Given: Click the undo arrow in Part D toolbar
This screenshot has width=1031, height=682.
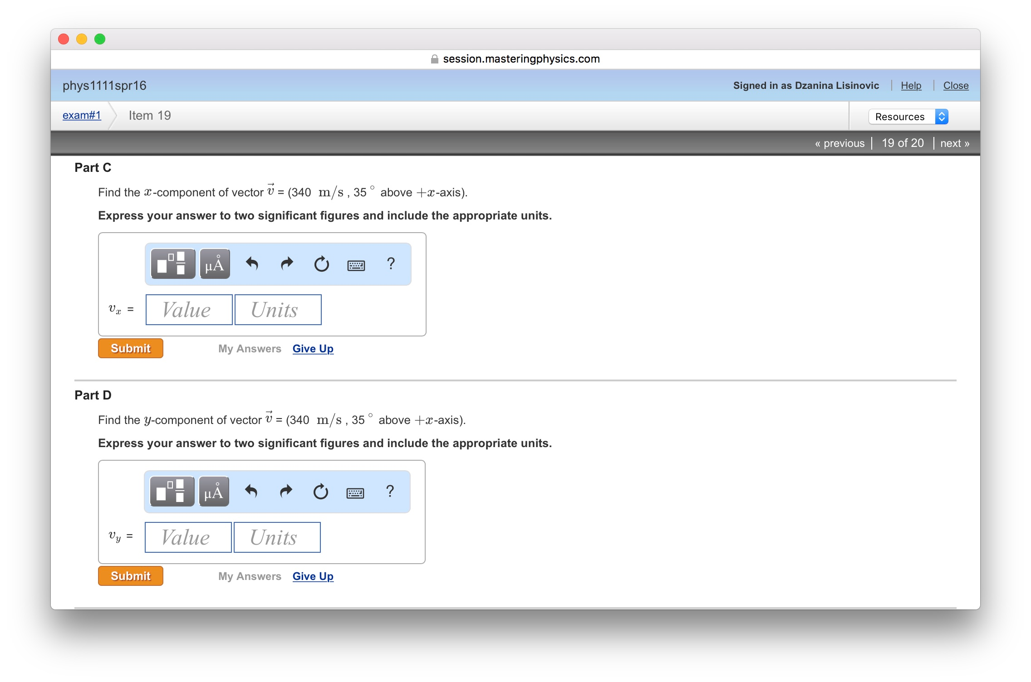Looking at the screenshot, I should 251,492.
